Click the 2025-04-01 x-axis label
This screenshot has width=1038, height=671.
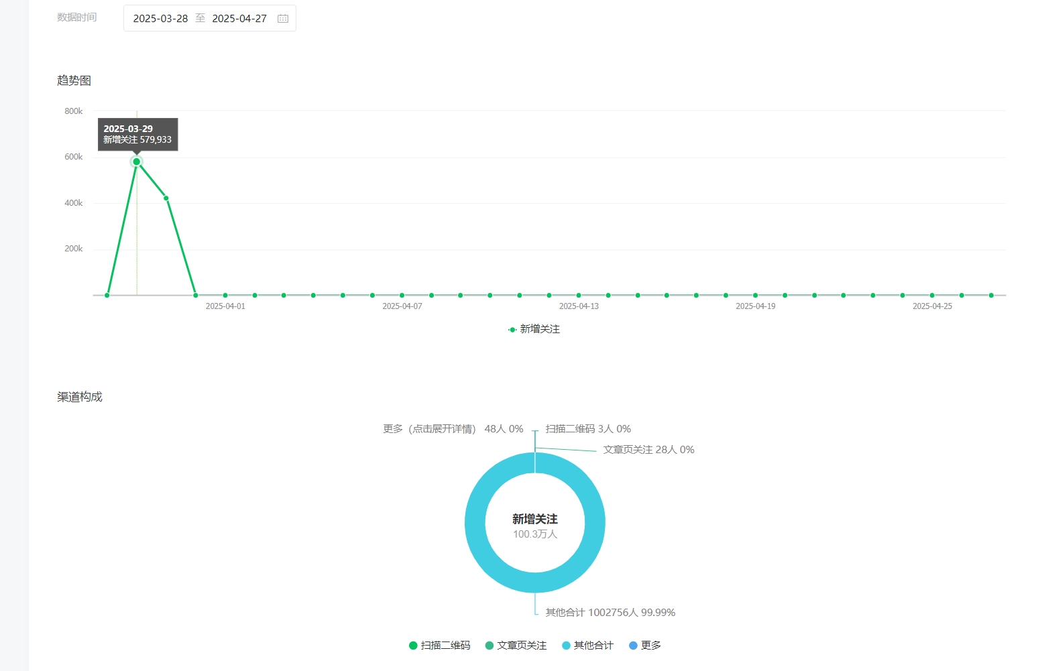[x=225, y=306]
